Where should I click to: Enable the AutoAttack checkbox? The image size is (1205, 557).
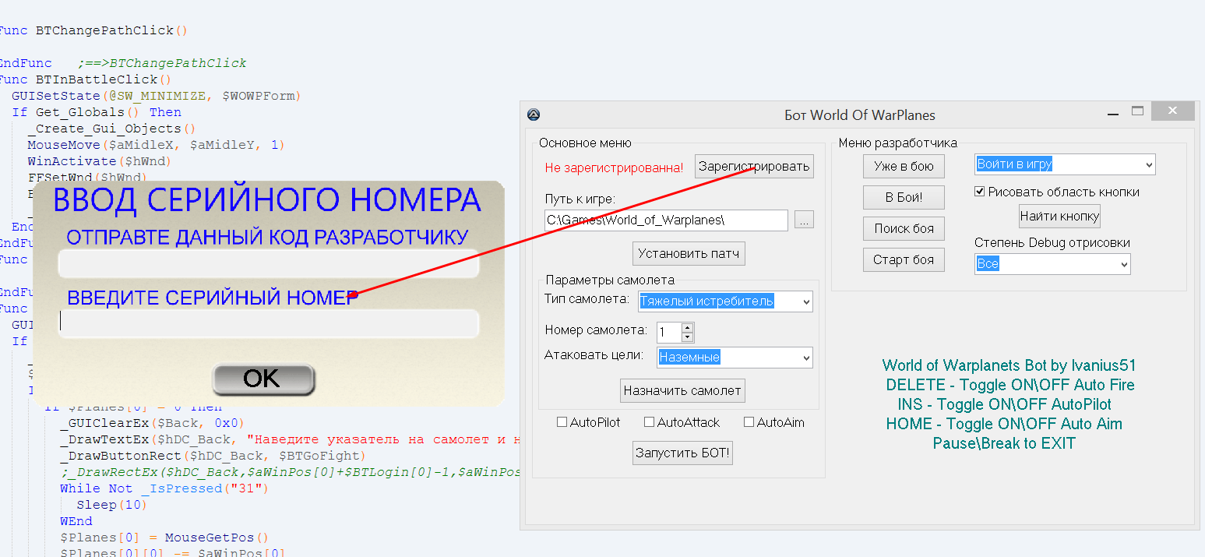click(649, 422)
